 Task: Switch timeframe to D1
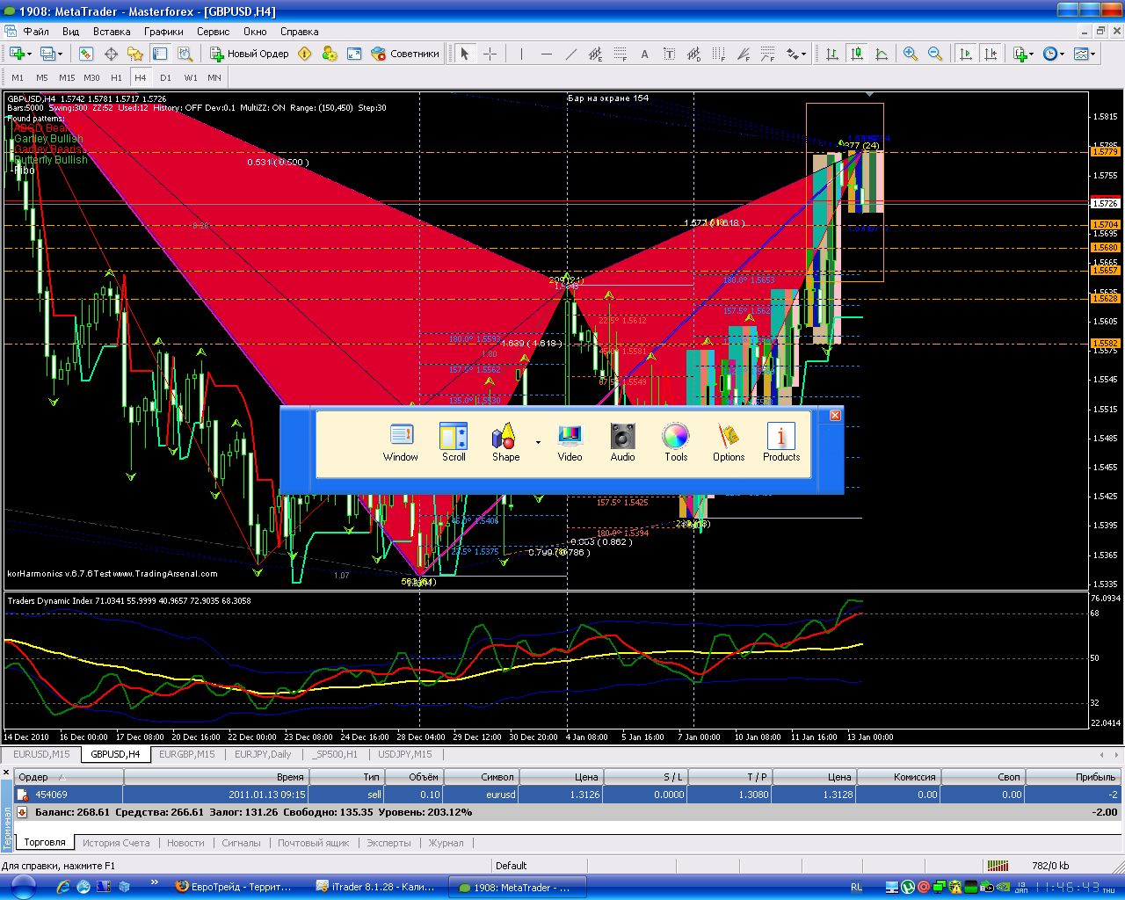click(165, 77)
